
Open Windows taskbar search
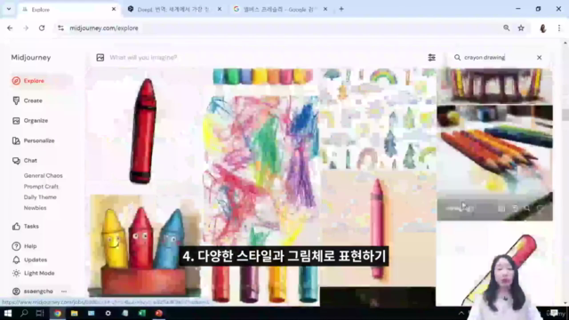pos(24,313)
